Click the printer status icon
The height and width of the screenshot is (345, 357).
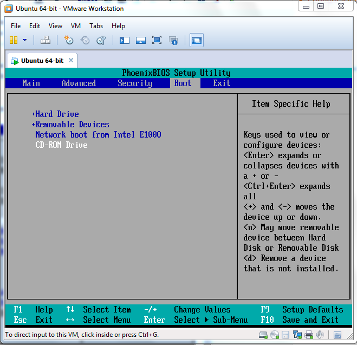pos(309,335)
